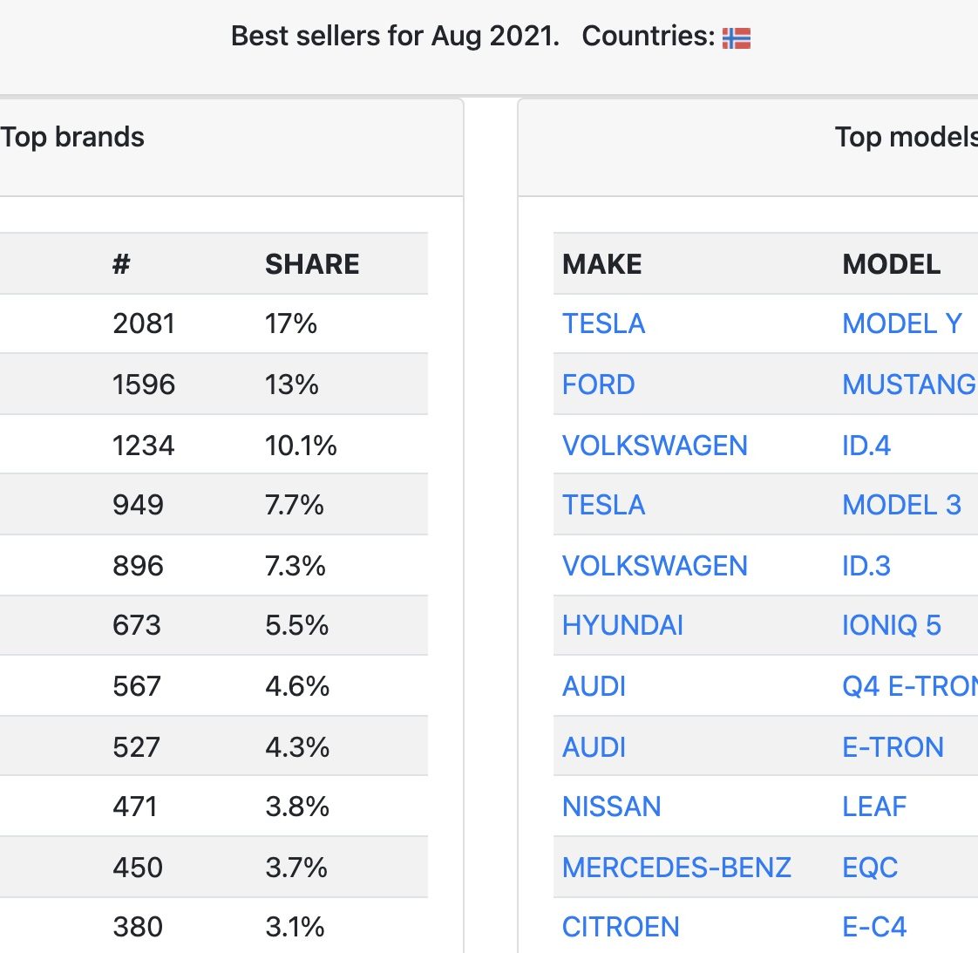Click the VOLKSWAGEN link beside ID.3
The height and width of the screenshot is (953, 978).
click(655, 566)
